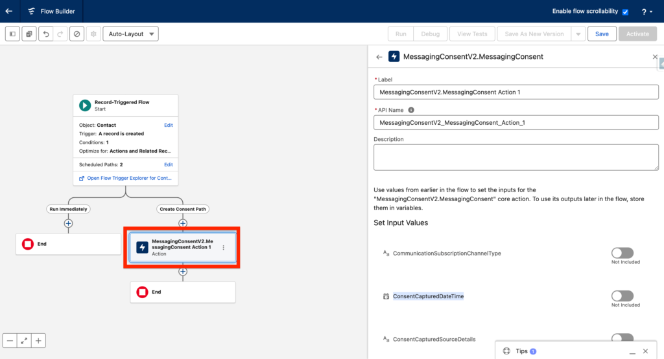Click the API Name info icon
The image size is (664, 359).
point(411,110)
